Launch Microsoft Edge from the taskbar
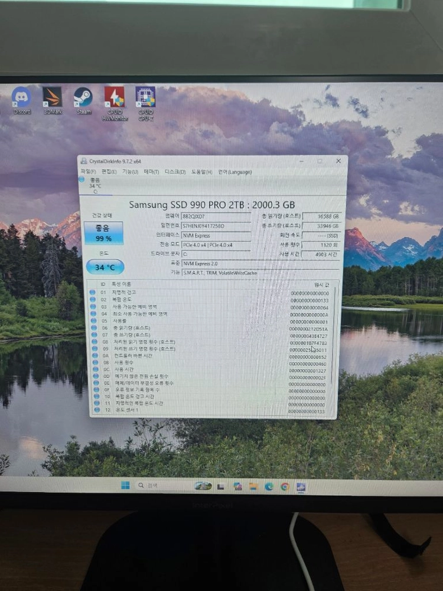 (x=269, y=486)
